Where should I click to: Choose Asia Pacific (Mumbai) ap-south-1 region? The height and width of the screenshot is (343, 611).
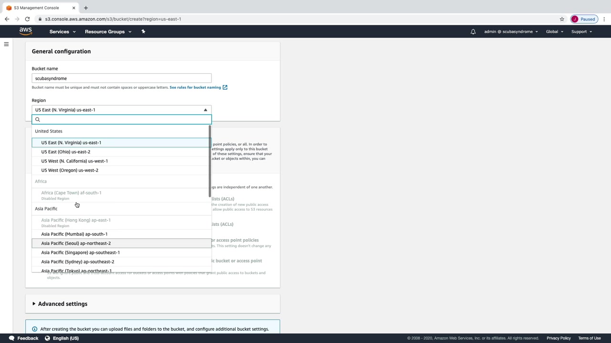pyautogui.click(x=121, y=234)
